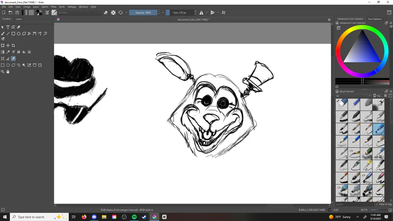Select the Move tool
Viewport: 393px width, 221px height.
pyautogui.click(x=8, y=45)
